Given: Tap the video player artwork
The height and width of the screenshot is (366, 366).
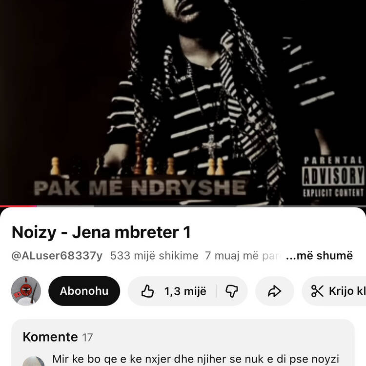Looking at the screenshot, I should click(183, 102).
